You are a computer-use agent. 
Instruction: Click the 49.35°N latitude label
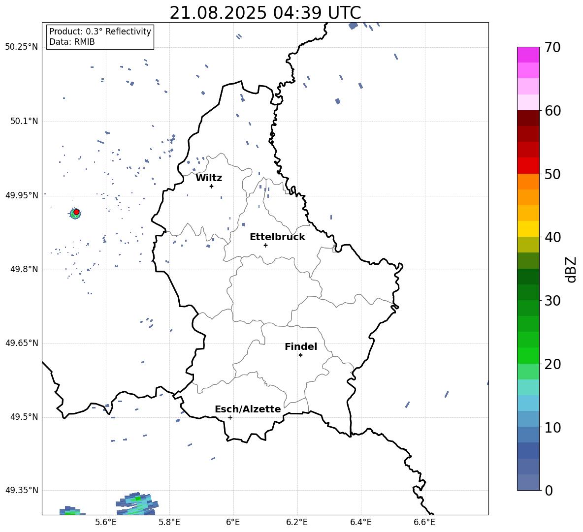[x=22, y=490]
